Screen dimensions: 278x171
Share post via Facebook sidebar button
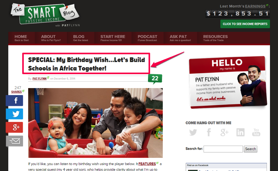pos(14,101)
